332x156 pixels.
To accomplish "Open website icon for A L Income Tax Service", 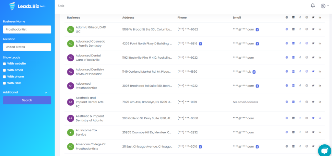I will click(x=287, y=132).
